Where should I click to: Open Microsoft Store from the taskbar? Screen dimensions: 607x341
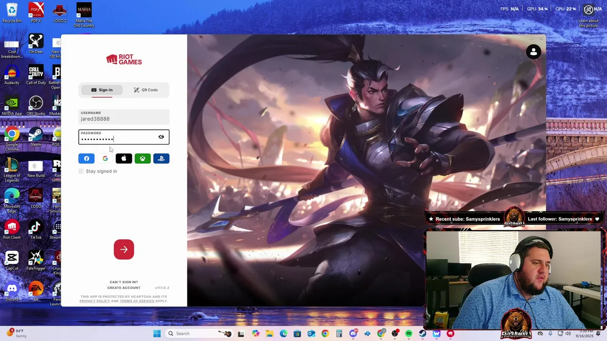coord(297,333)
